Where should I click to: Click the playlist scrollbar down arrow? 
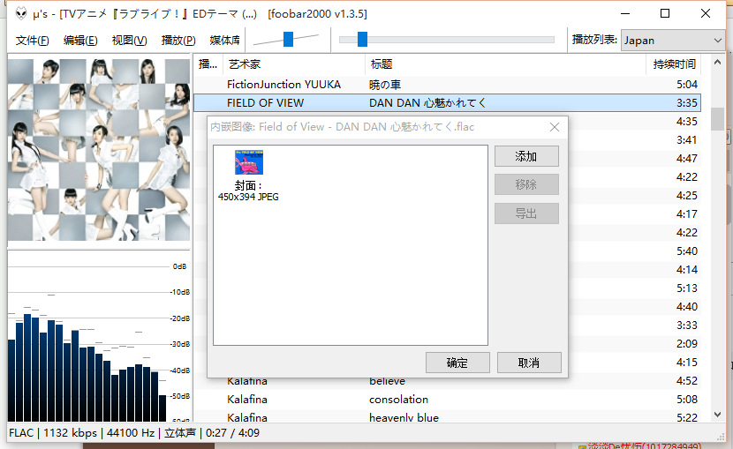pos(718,415)
